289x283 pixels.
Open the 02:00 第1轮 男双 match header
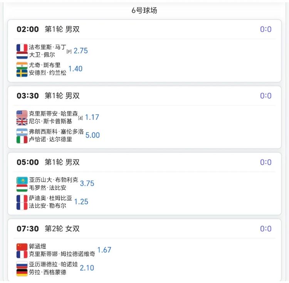point(48,29)
